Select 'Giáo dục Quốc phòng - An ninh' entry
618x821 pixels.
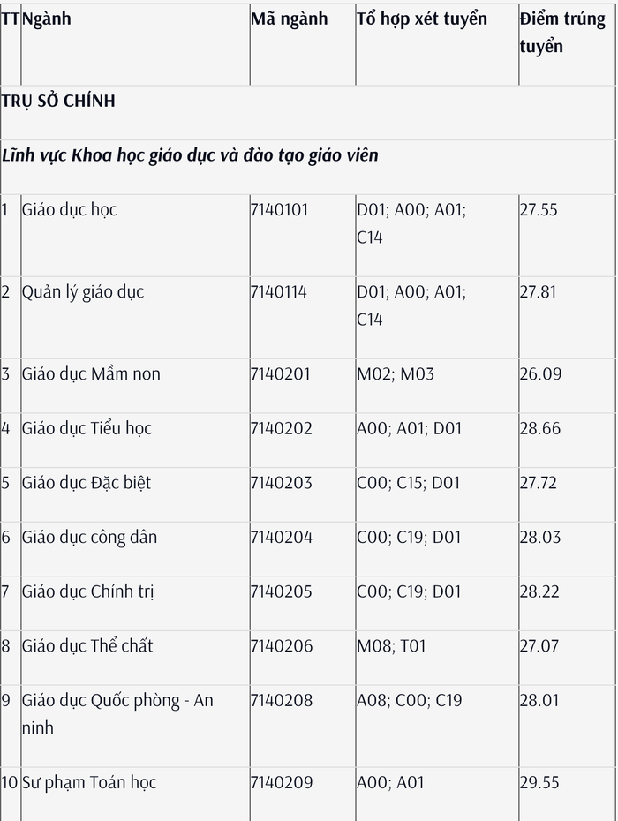coord(117,714)
